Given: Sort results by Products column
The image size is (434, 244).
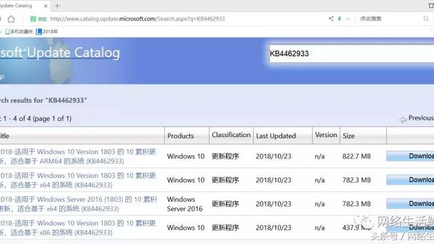Looking at the screenshot, I should click(180, 136).
